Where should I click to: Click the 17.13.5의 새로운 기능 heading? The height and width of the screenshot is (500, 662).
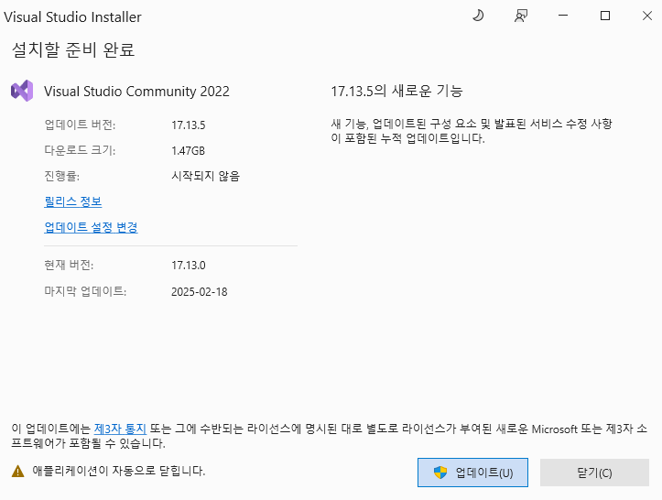(x=396, y=91)
